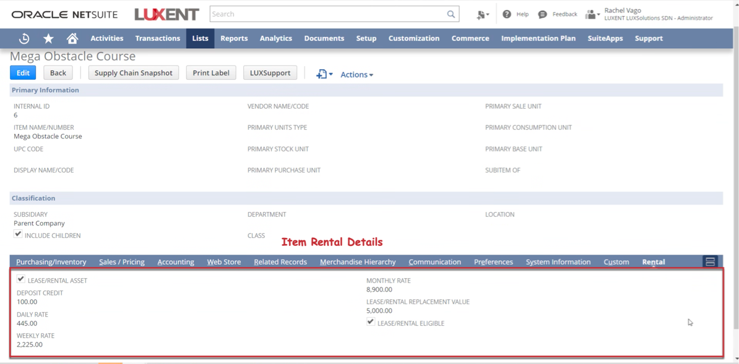Click the global Search input field
This screenshot has height=364, width=739.
tap(327, 14)
